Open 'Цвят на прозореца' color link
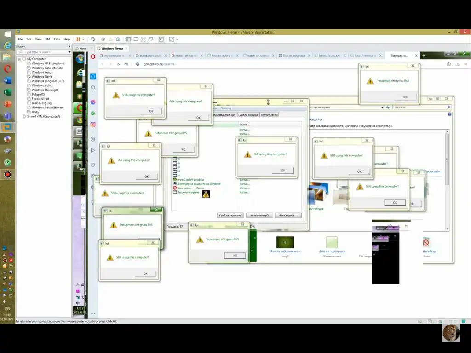This screenshot has width=471, height=353. point(332,251)
